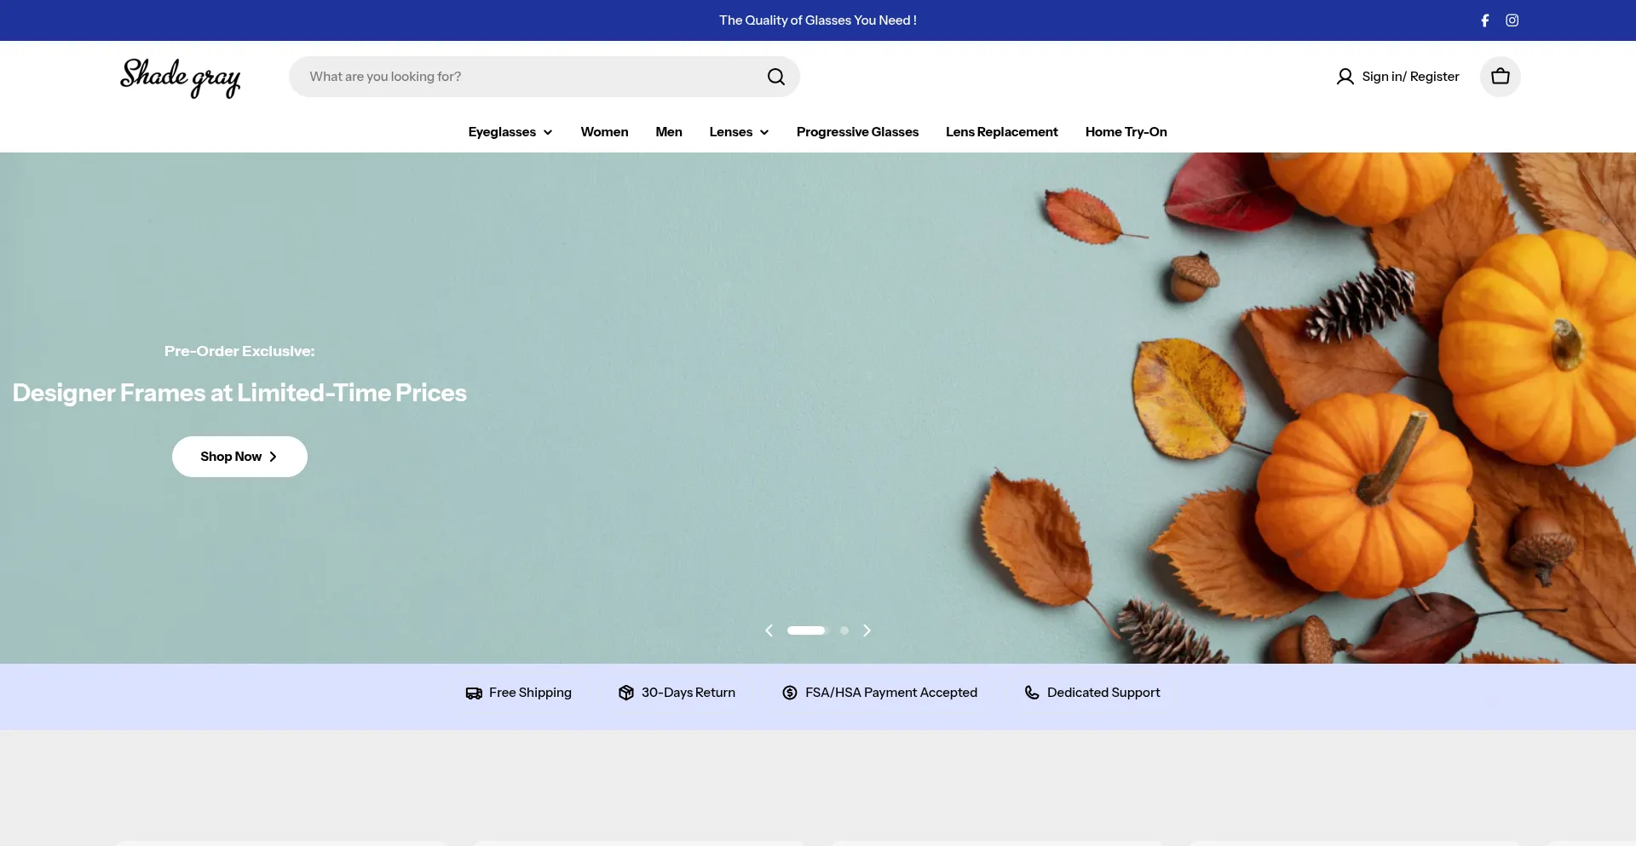
Task: Open the Men menu item
Action: click(x=668, y=132)
